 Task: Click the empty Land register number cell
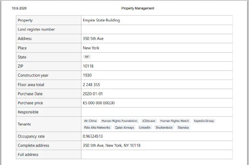pos(157,30)
